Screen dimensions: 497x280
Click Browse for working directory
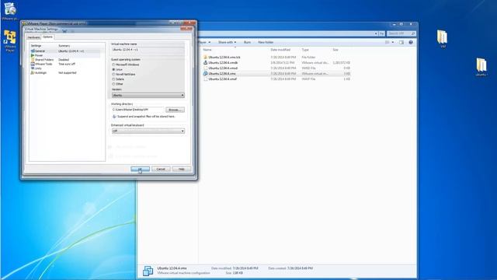(x=175, y=110)
